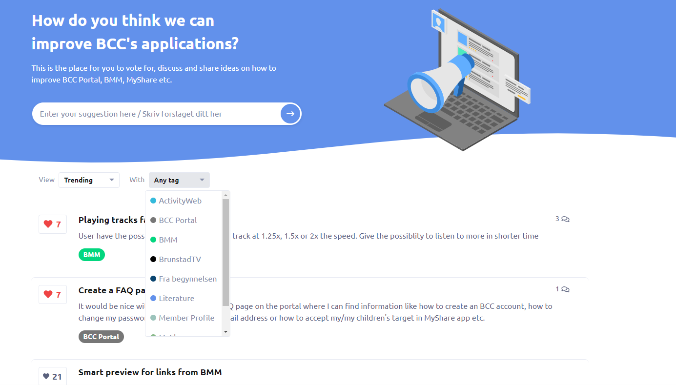Click the heart icon on Playing tracks post
Viewport: 676px width, 385px height.
pyautogui.click(x=48, y=224)
